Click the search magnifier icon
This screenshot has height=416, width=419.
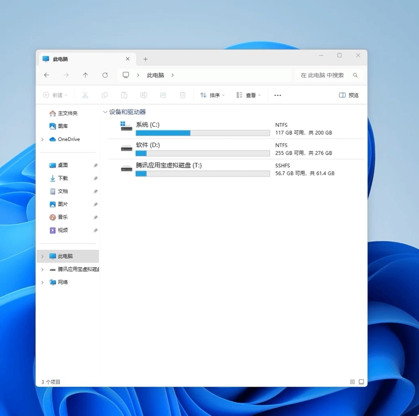(x=355, y=75)
